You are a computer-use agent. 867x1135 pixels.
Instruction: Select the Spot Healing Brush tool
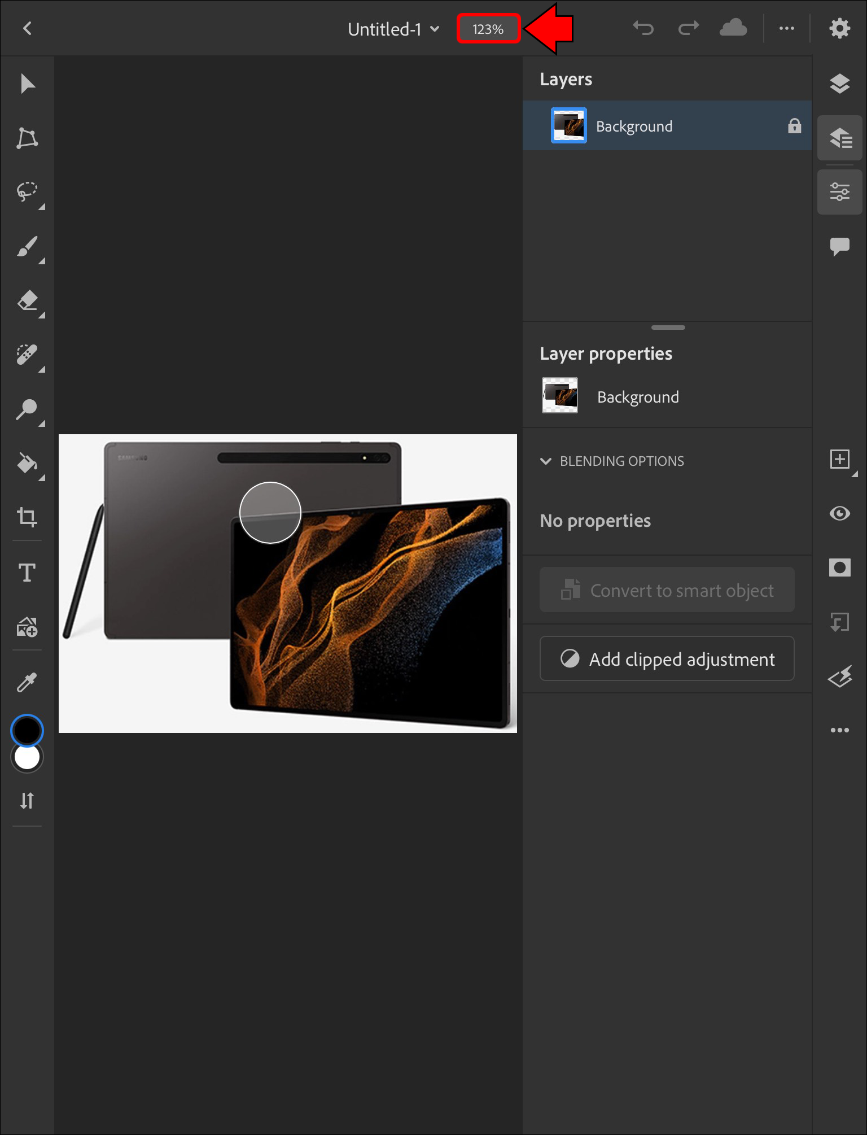tap(27, 355)
